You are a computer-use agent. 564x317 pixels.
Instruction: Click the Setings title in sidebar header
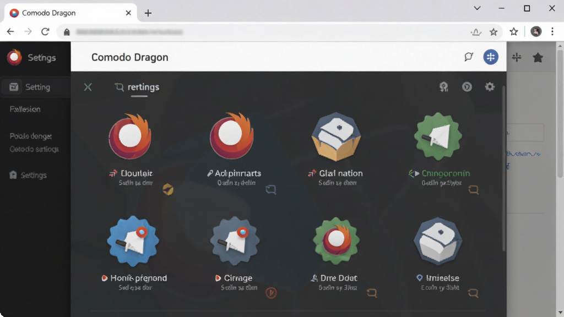tap(42, 57)
